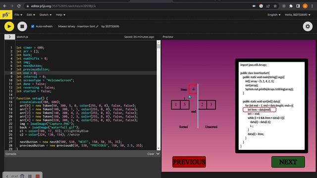
Task: Click the array cell 1 in preview
Action: pos(176,104)
